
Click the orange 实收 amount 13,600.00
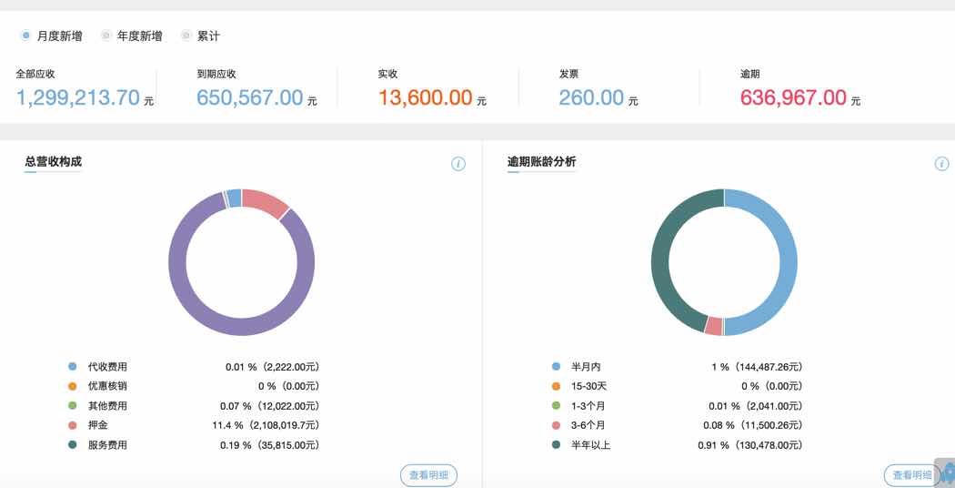(426, 98)
